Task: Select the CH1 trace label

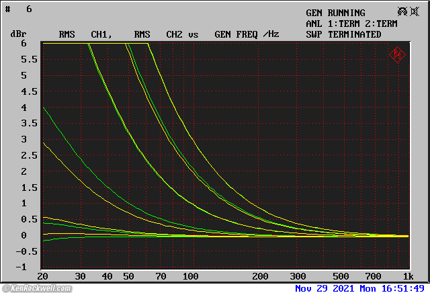Action: pyautogui.click(x=101, y=34)
